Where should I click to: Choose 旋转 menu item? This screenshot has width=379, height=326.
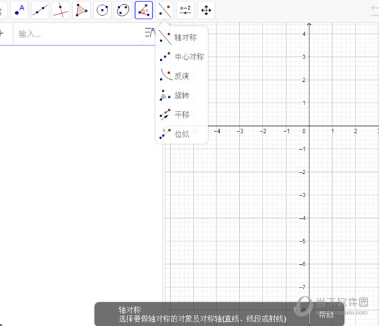pos(181,96)
